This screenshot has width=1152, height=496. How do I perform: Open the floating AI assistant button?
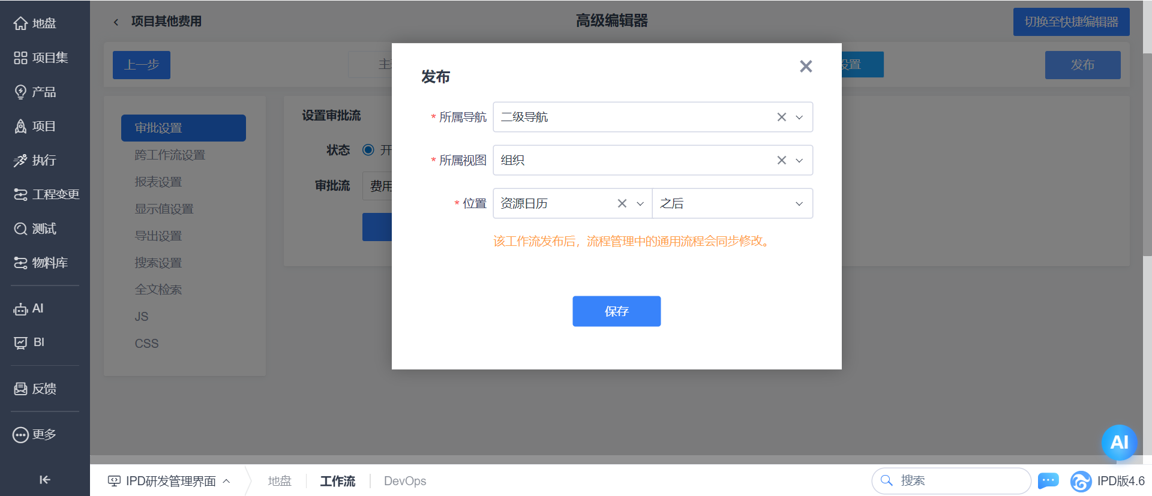coord(1119,443)
